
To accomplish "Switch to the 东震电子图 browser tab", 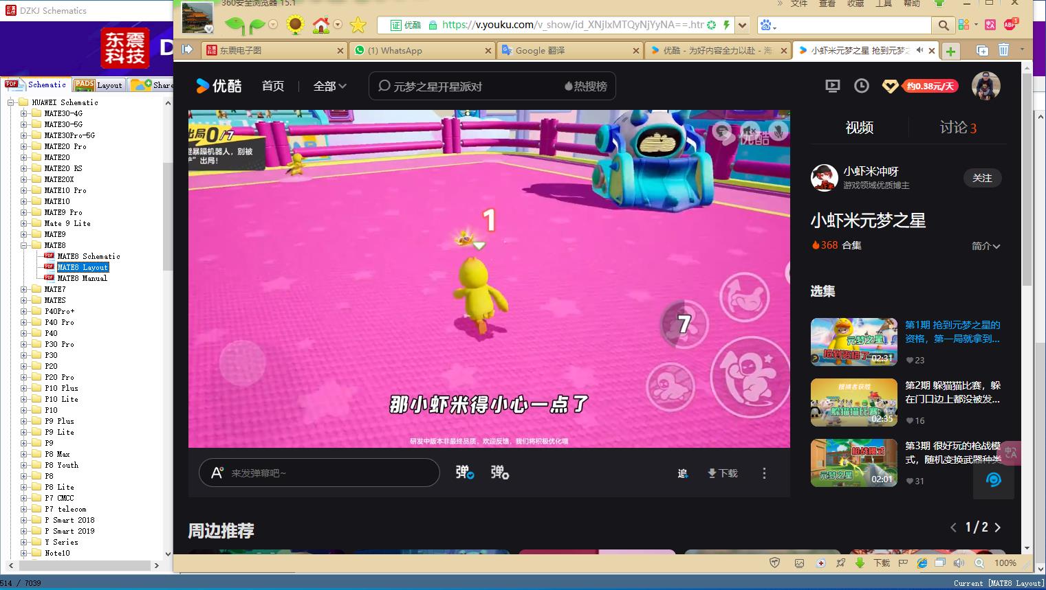I will [274, 50].
